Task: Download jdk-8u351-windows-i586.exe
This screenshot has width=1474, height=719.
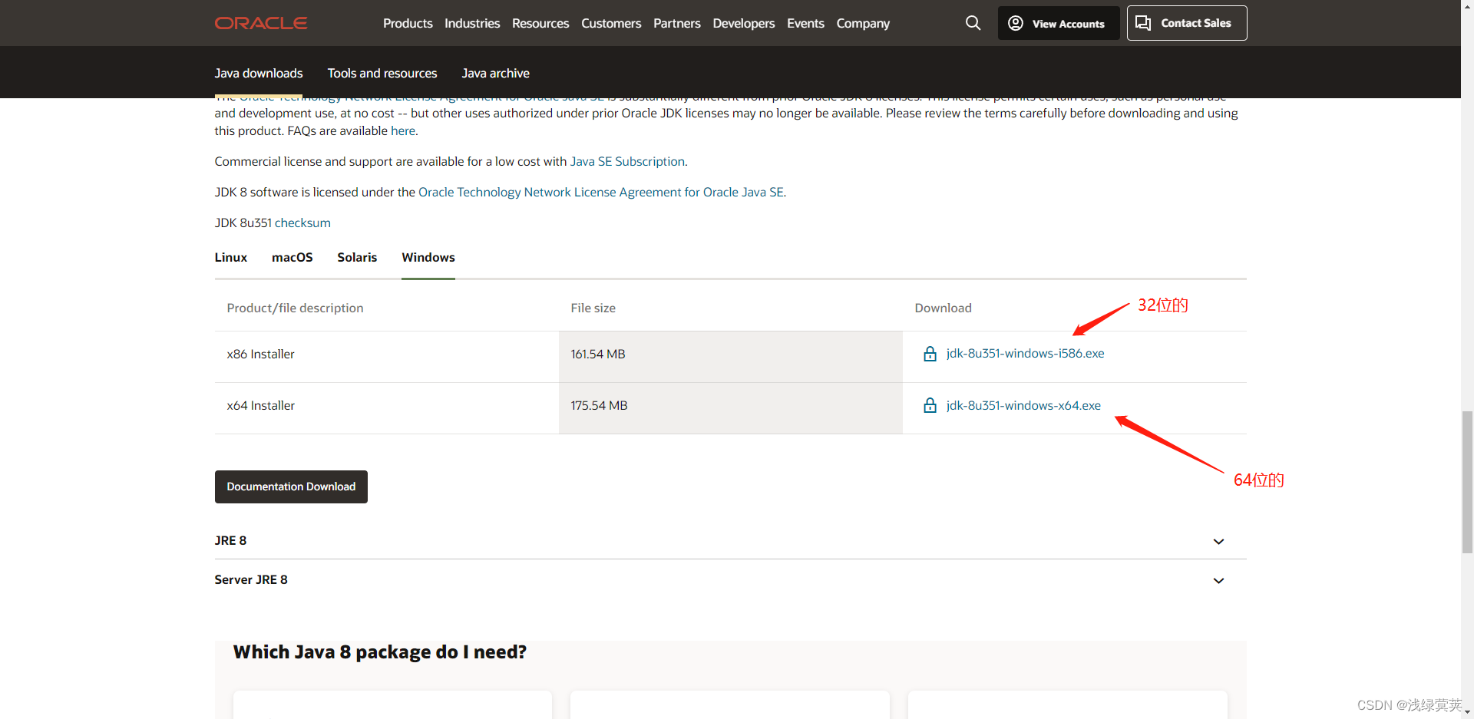Action: pos(1025,353)
